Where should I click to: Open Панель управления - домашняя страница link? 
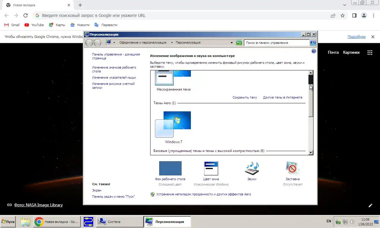coord(116,56)
